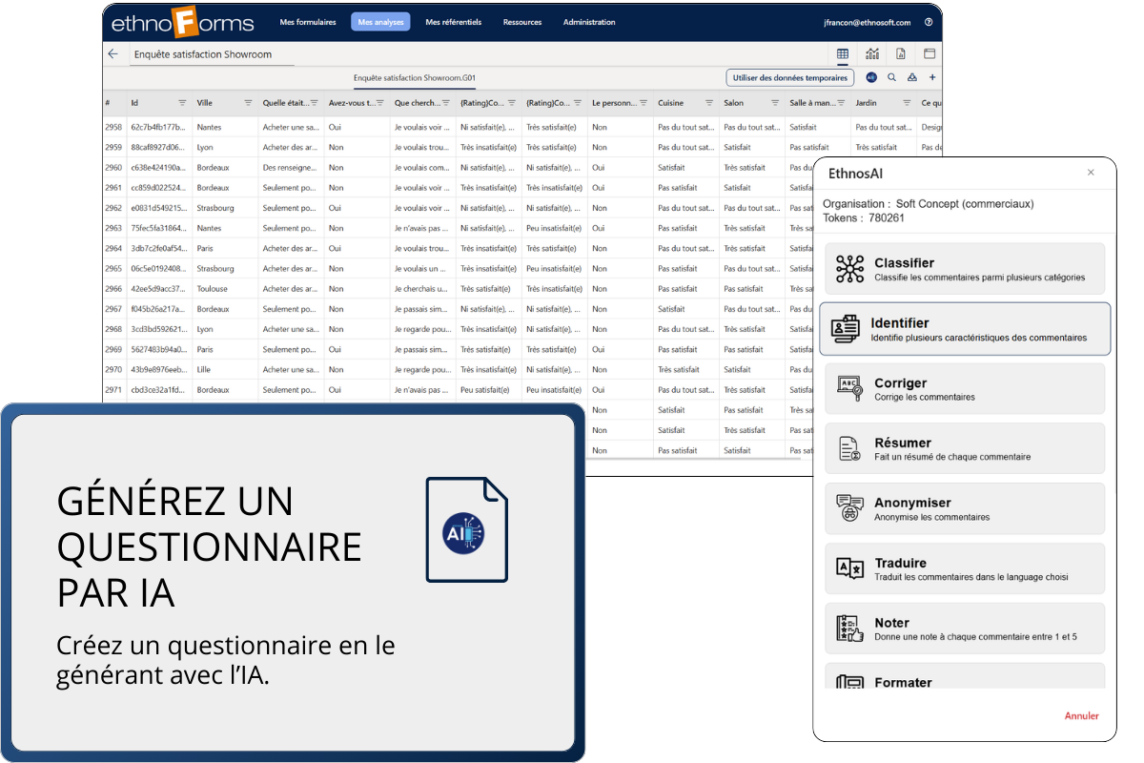The image size is (1144, 763).
Task: Open the Corriger comment correction tool
Action: (x=964, y=388)
